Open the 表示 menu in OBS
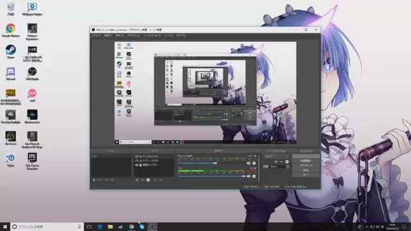The width and height of the screenshot is (411, 231). pos(119,35)
